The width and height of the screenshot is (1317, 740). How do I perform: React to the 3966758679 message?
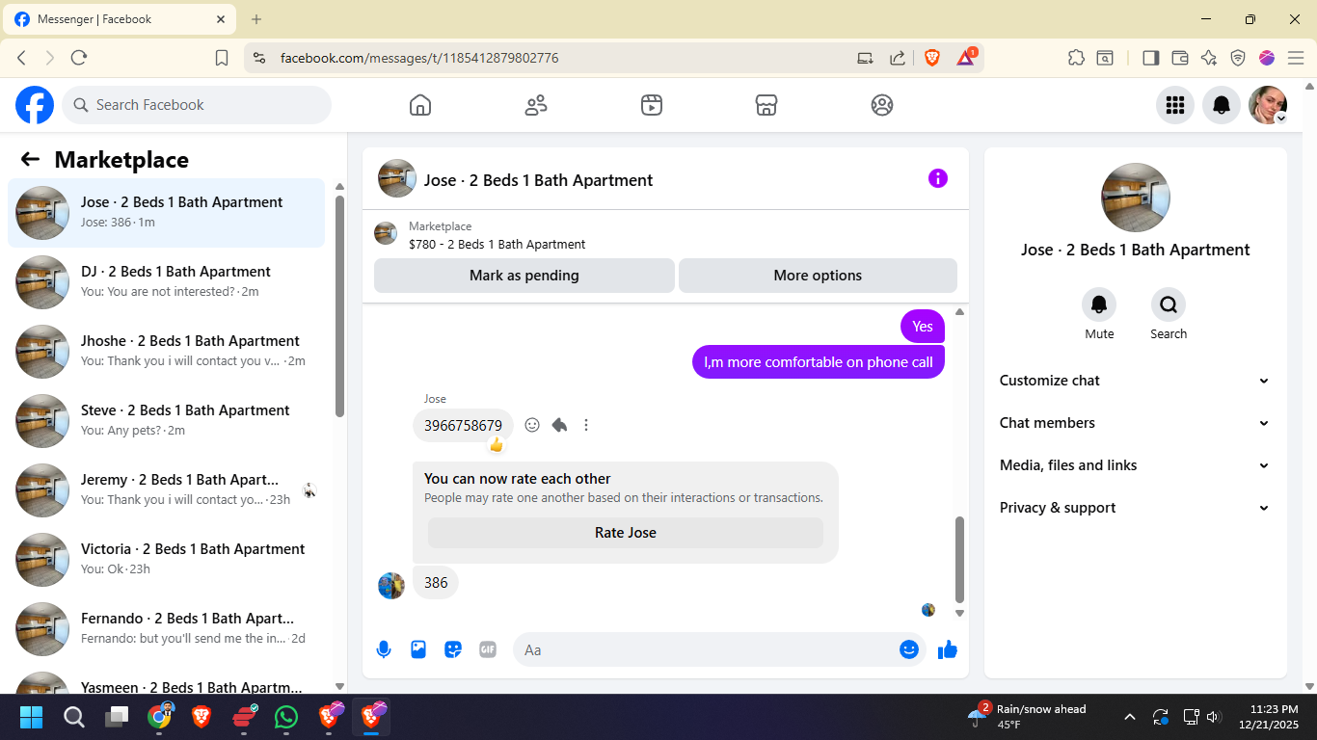pyautogui.click(x=532, y=425)
